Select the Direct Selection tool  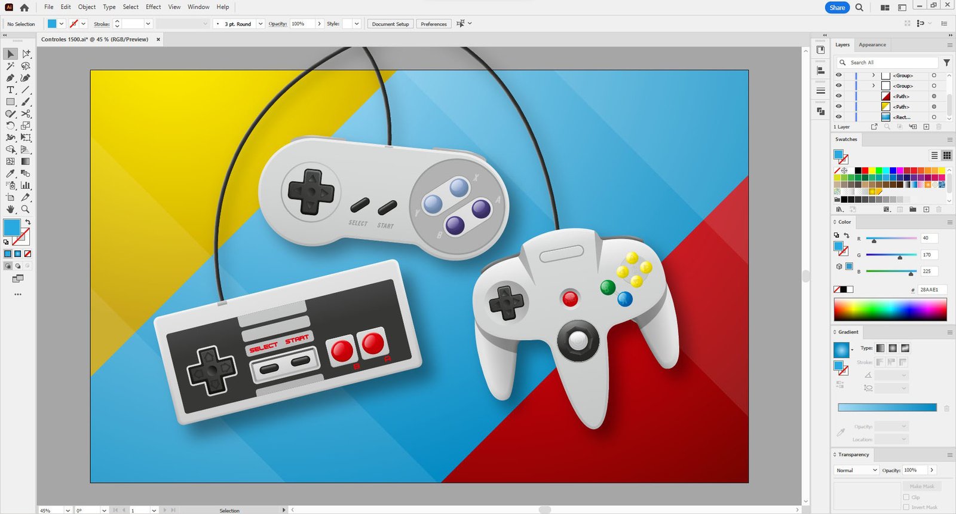26,54
